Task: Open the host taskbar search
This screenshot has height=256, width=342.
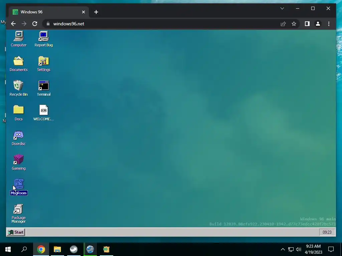Action: [x=24, y=249]
